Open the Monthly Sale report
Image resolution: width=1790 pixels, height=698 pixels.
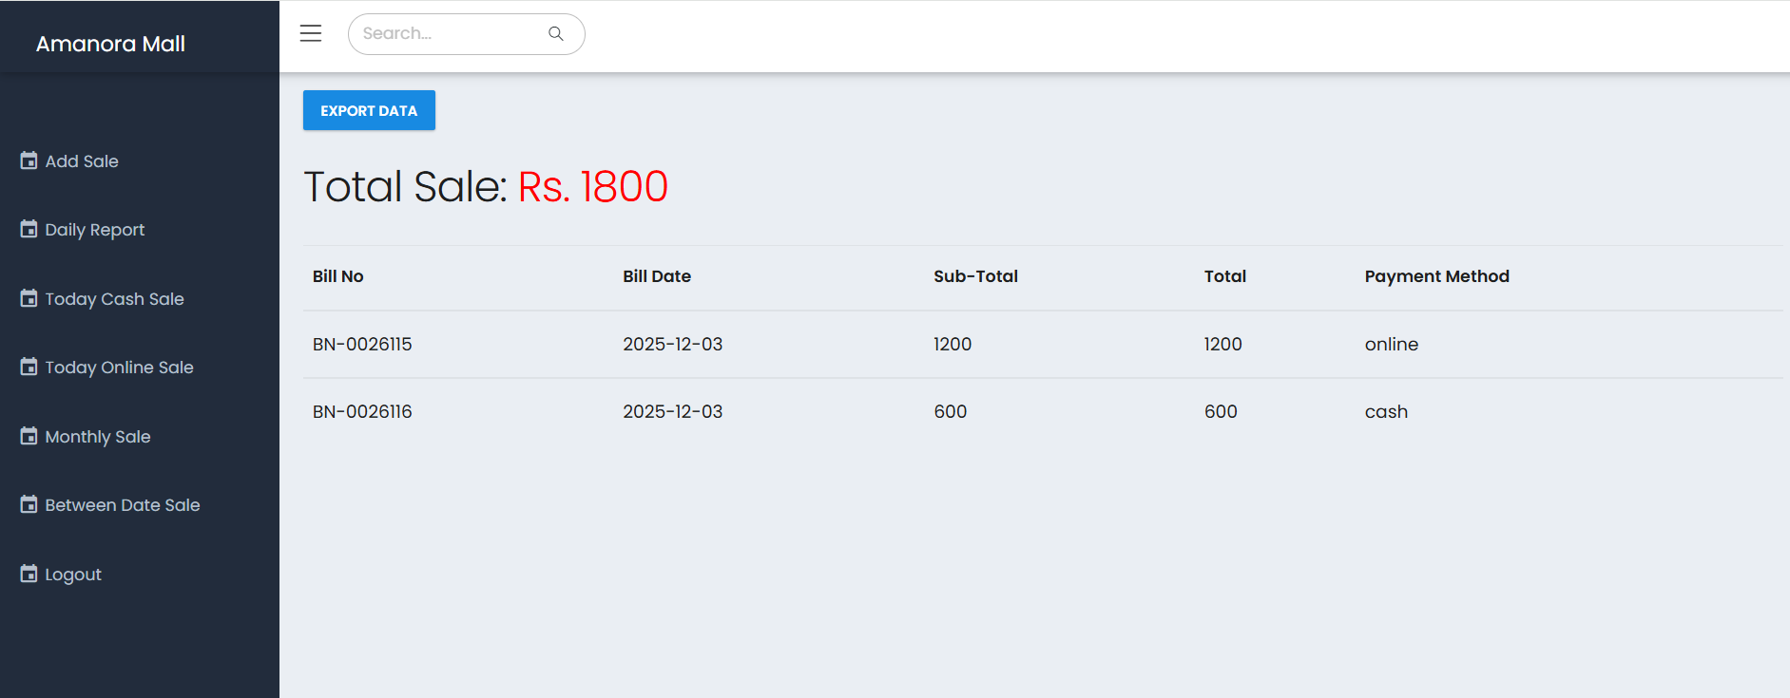98,437
